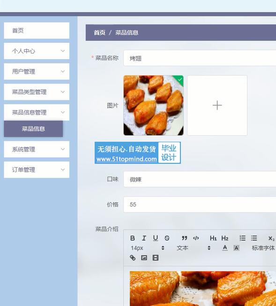The image size is (276, 306).
Task: Apply italic text style
Action: 144,238
